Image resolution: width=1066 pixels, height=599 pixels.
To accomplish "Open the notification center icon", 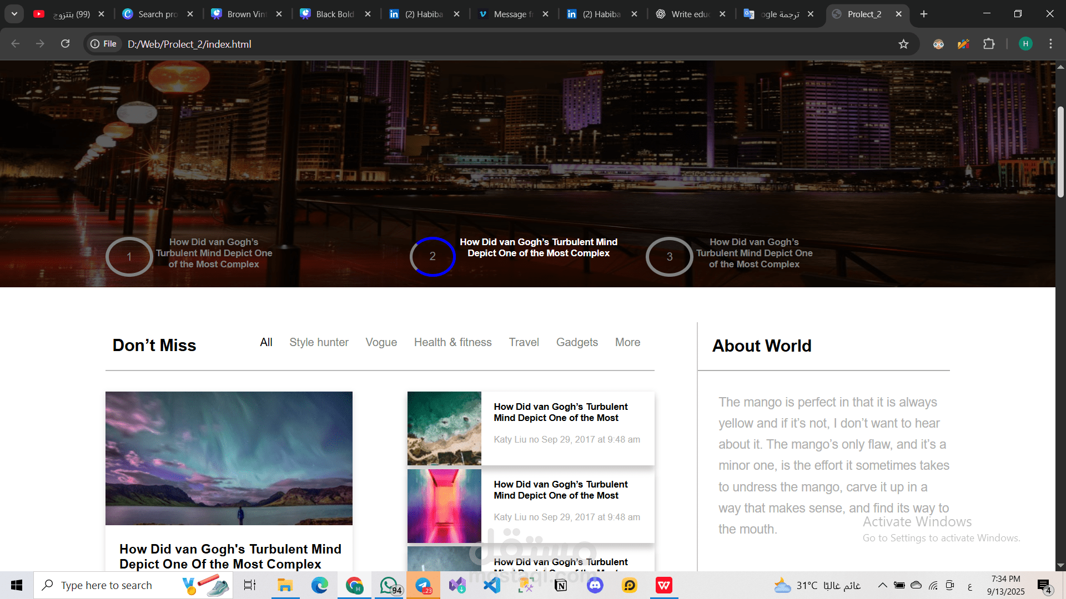I will [1044, 586].
